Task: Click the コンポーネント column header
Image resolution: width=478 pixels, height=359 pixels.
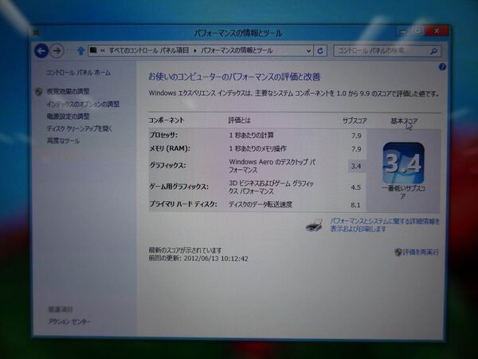Action: 167,120
